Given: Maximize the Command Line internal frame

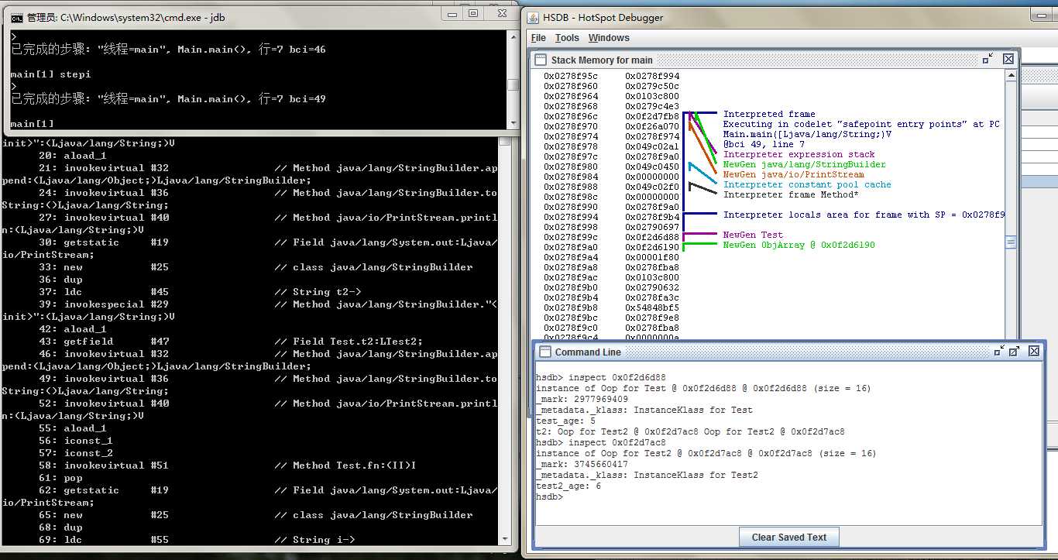Looking at the screenshot, I should (x=1015, y=351).
